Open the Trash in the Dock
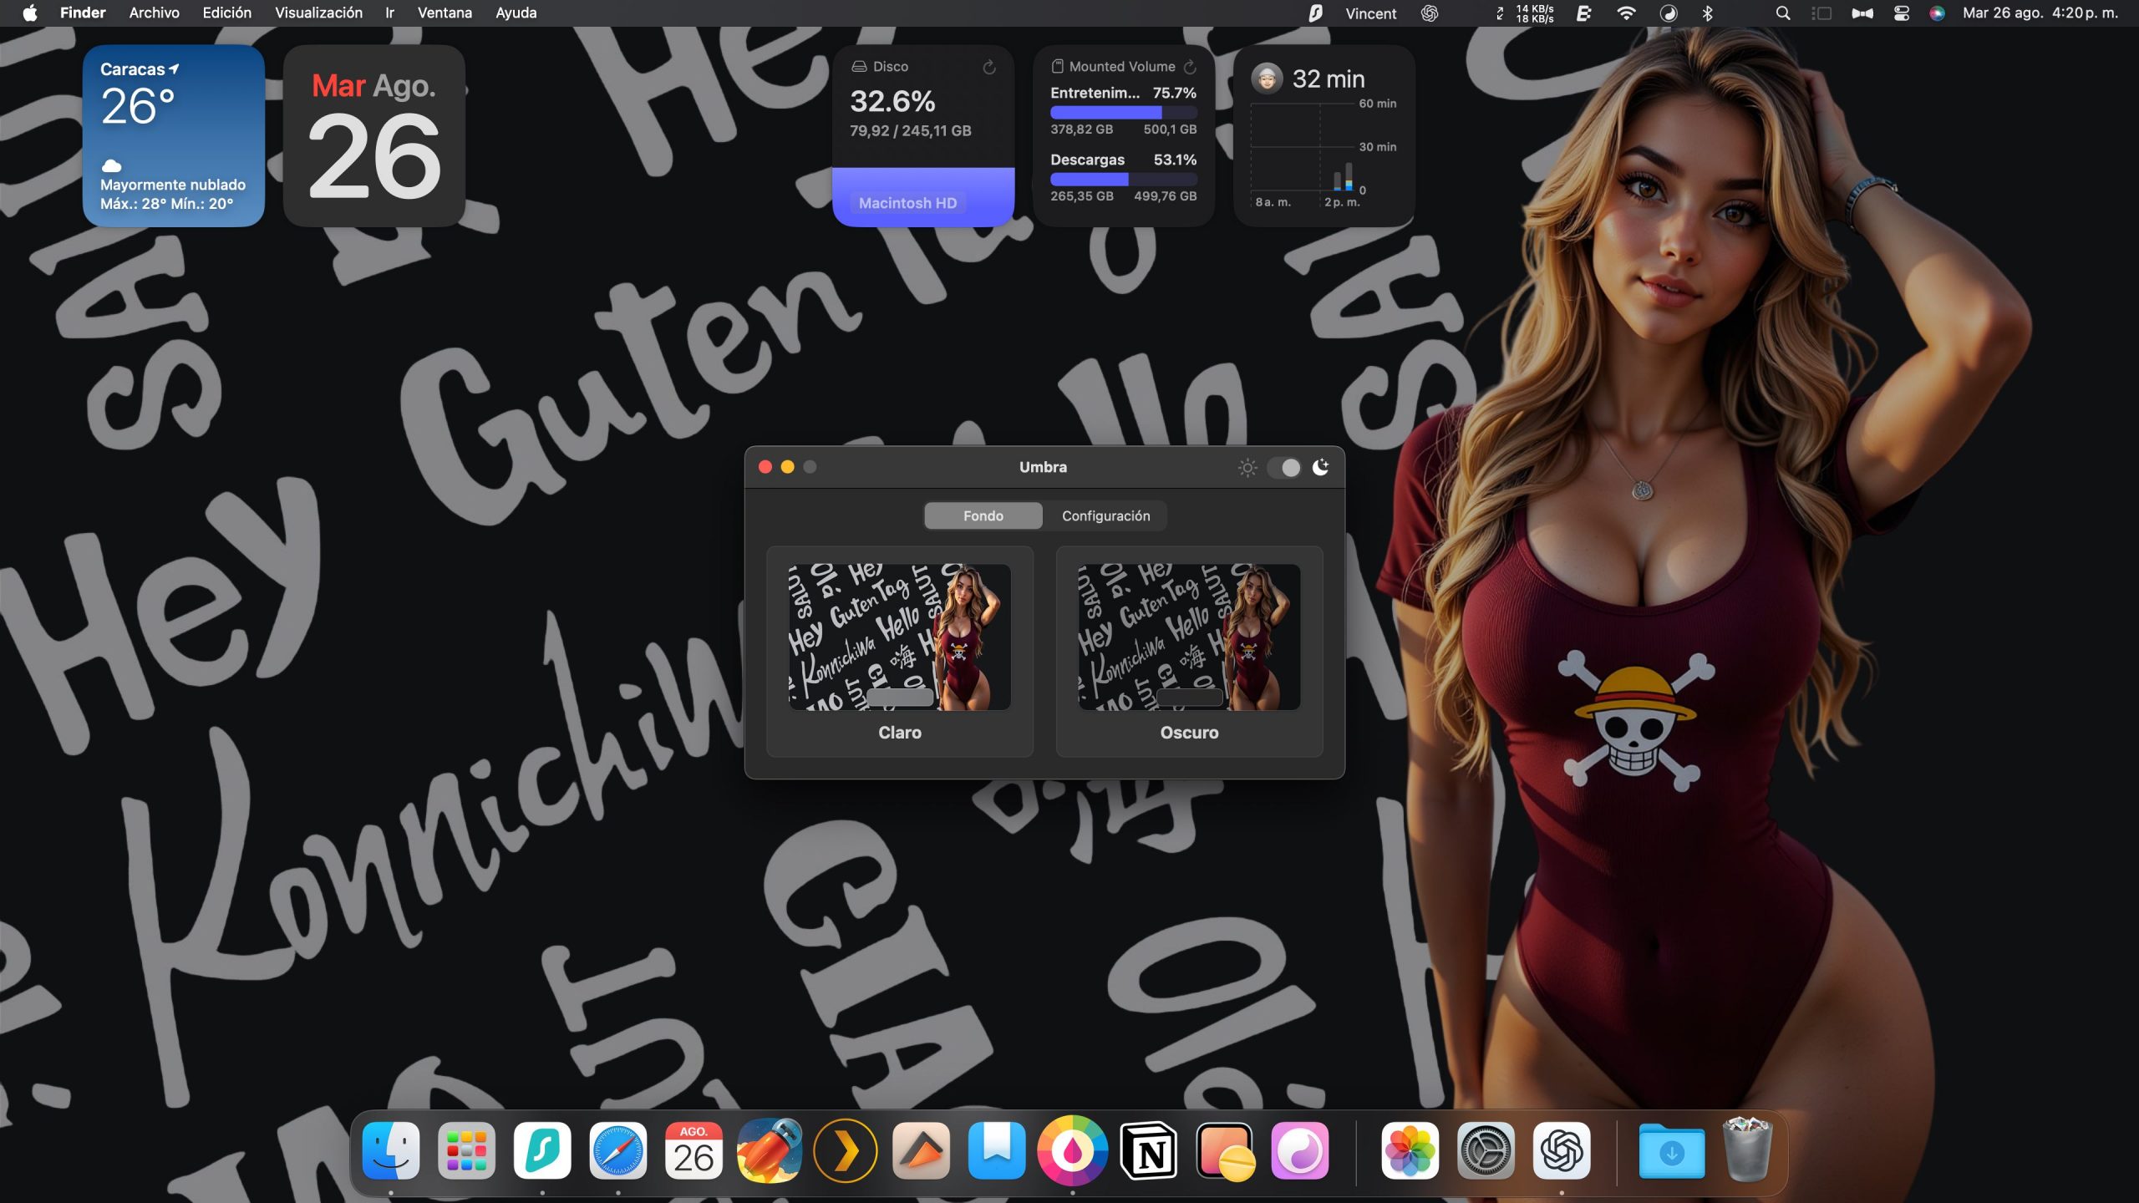Viewport: 2139px width, 1203px height. tap(1746, 1150)
